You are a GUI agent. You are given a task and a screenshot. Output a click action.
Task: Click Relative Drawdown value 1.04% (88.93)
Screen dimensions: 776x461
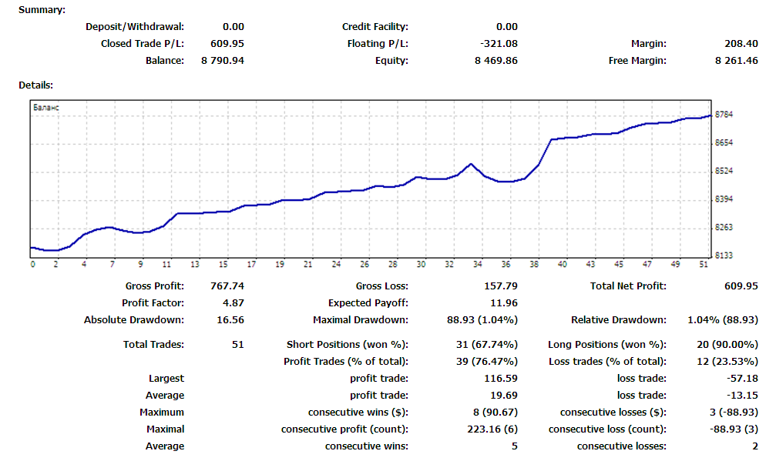pos(723,319)
